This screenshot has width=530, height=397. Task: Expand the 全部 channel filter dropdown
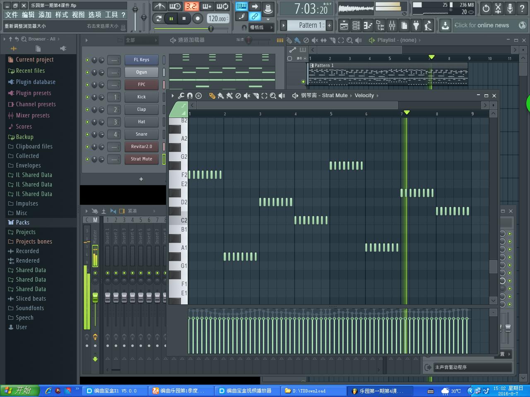tap(142, 40)
